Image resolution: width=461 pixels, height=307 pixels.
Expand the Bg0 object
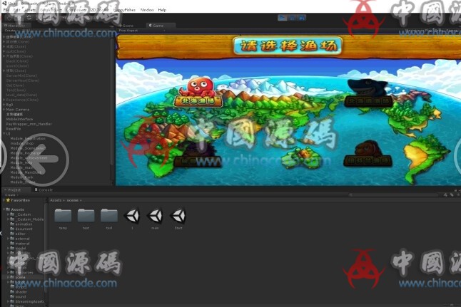[x=4, y=105]
